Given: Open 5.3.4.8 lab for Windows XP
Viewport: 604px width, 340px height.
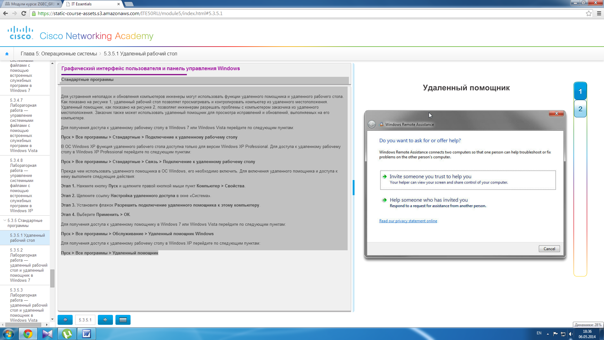Looking at the screenshot, I should [25, 185].
